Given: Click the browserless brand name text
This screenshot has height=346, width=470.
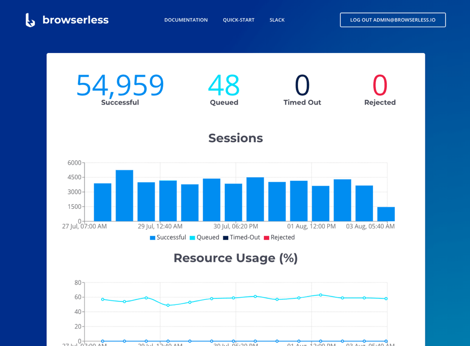Looking at the screenshot, I should click(76, 20).
